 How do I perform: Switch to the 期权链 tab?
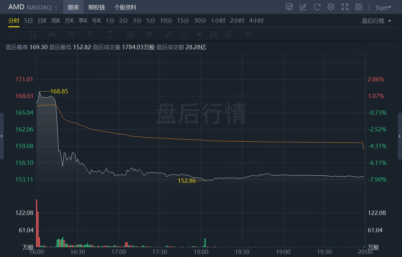coord(97,7)
